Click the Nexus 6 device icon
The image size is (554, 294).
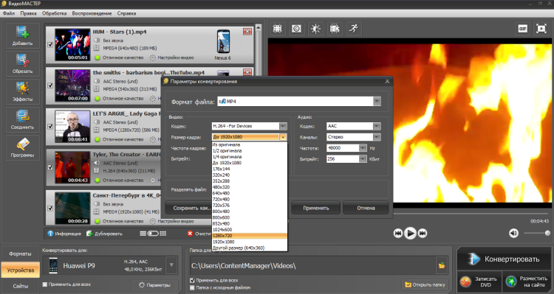223,41
